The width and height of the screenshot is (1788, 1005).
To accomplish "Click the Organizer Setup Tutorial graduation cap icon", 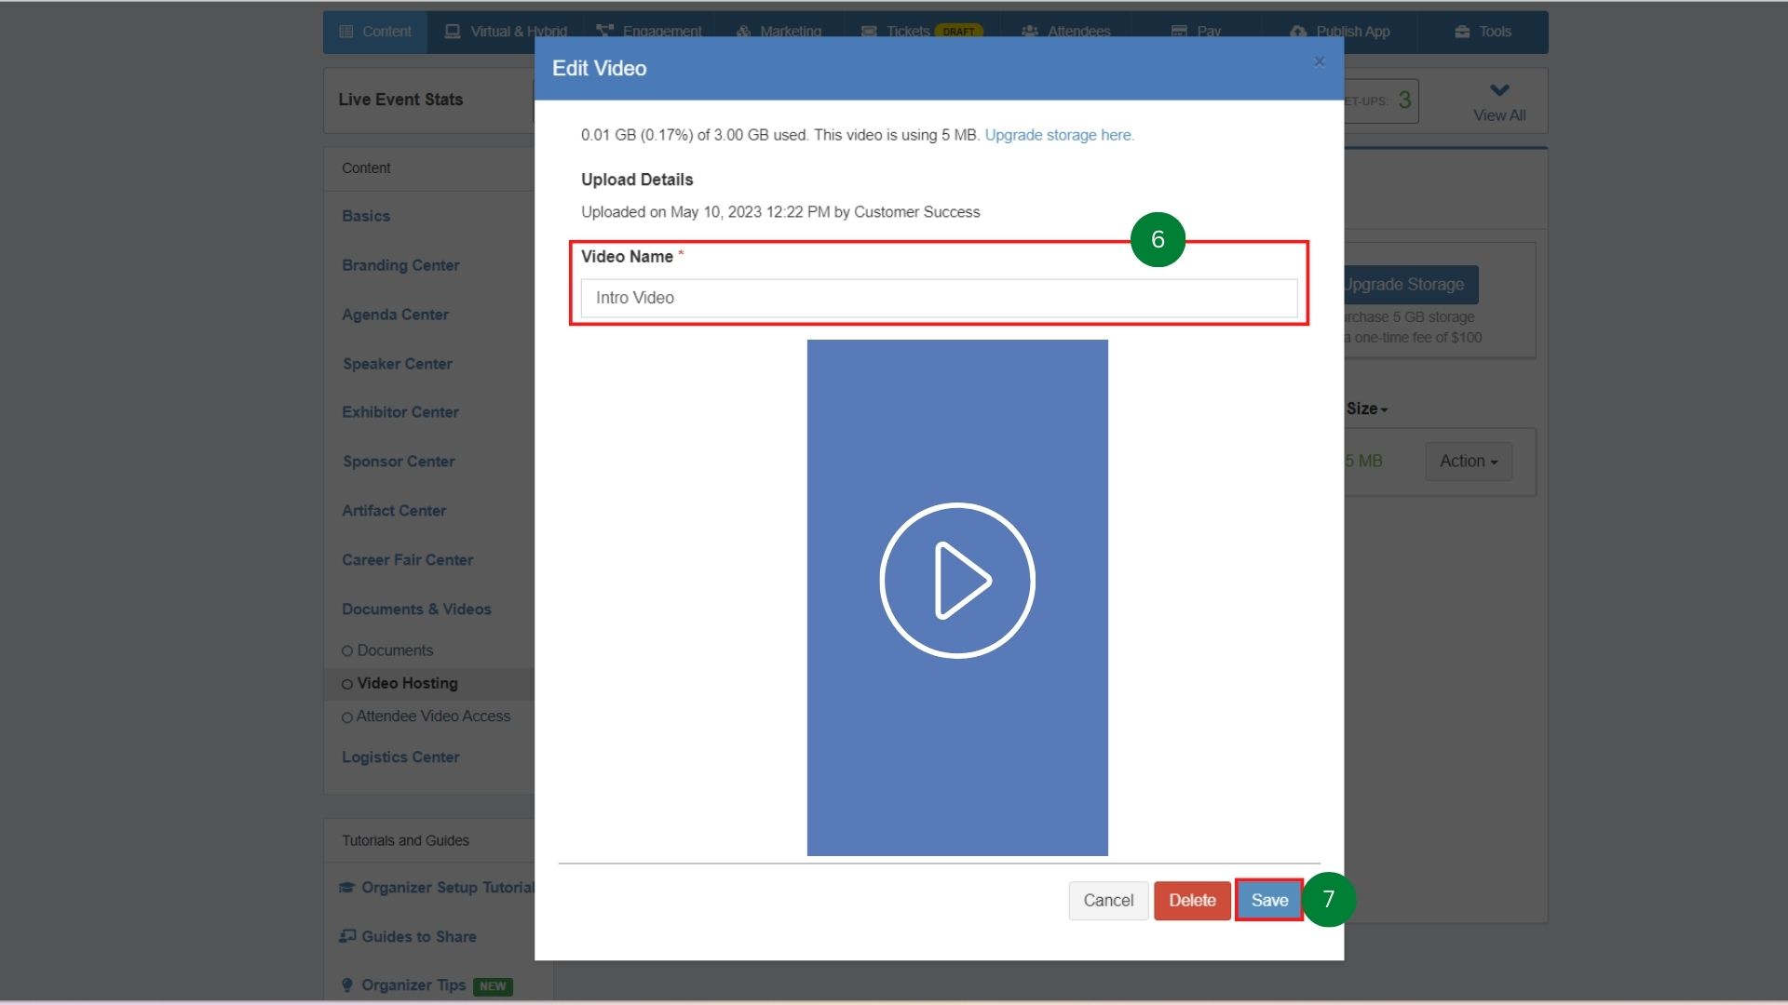I will 346,887.
